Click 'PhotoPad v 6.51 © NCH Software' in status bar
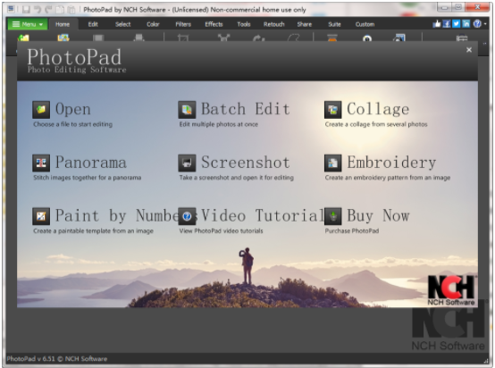 tap(57, 359)
